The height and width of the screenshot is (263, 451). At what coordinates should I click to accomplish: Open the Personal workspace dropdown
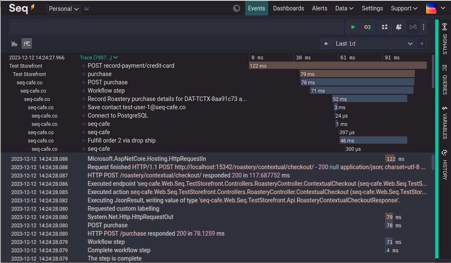pos(64,9)
